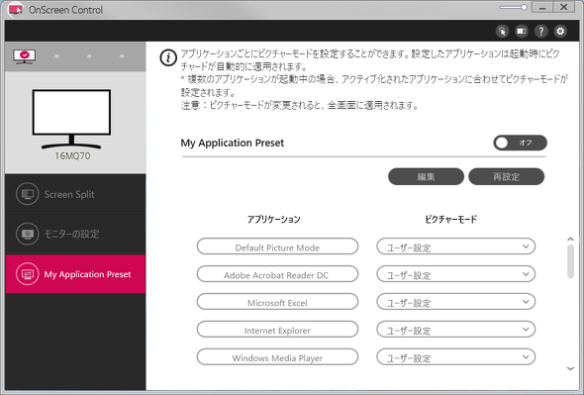
Task: Select the fourth monitor slot dot
Action: tap(122, 56)
